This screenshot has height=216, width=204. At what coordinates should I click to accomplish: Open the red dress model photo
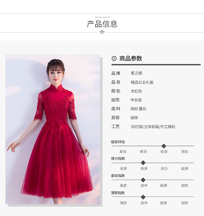click(53, 129)
